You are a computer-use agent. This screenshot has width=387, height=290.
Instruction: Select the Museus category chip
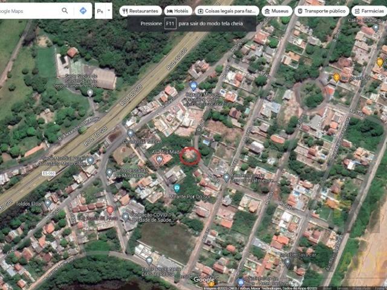[278, 11]
